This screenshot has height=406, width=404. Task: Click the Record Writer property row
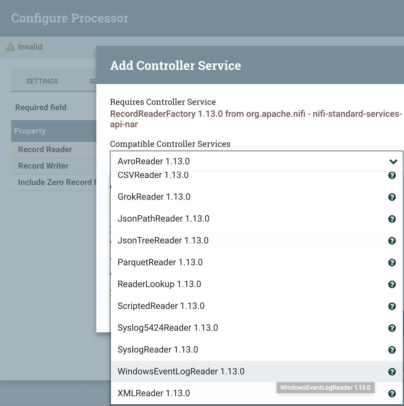point(43,166)
